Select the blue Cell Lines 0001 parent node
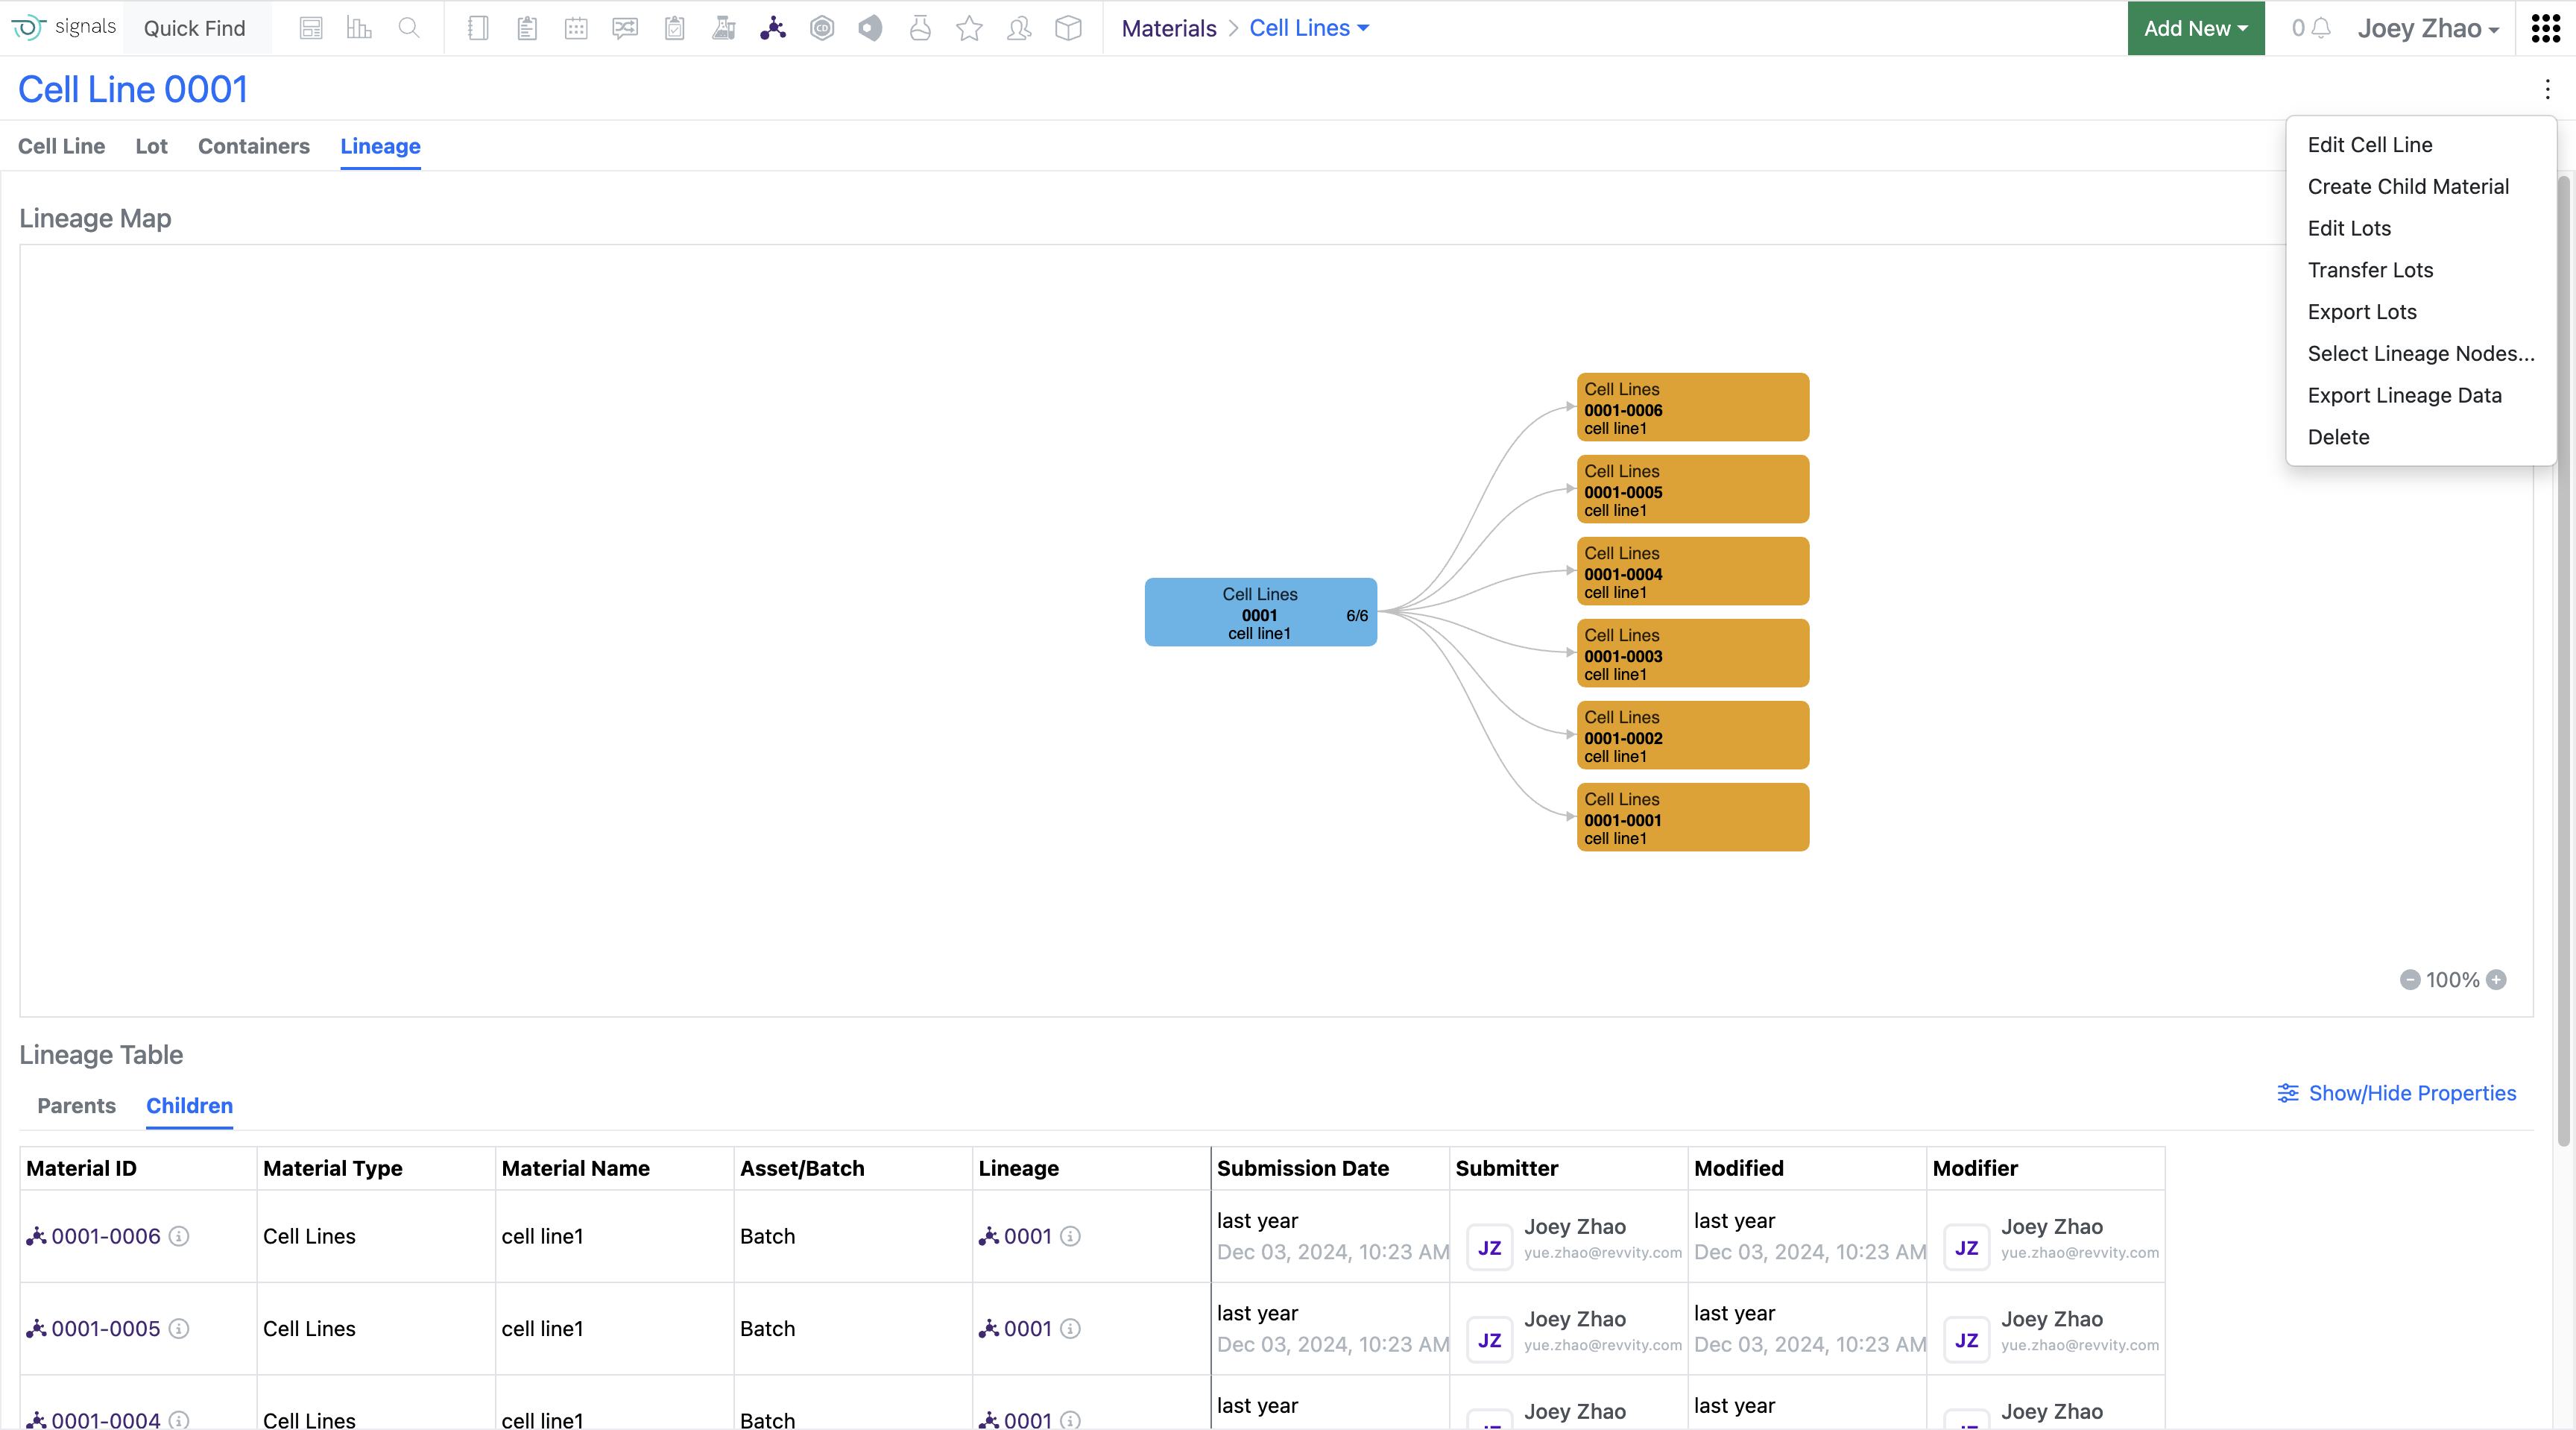 coord(1260,612)
